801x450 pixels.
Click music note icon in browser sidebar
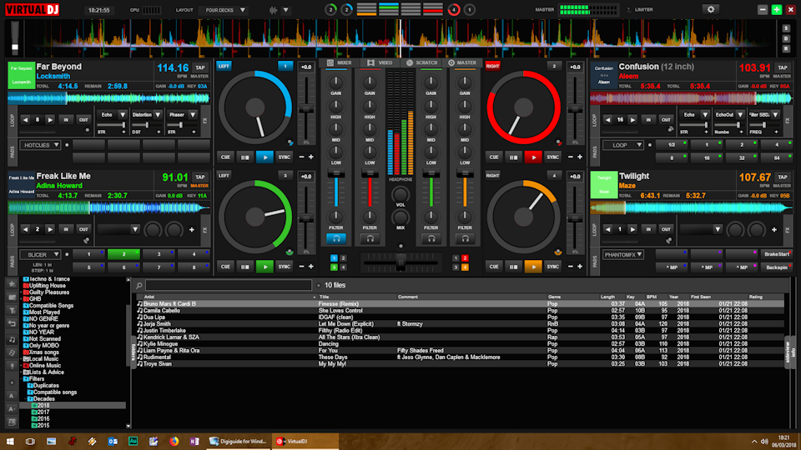pyautogui.click(x=12, y=339)
